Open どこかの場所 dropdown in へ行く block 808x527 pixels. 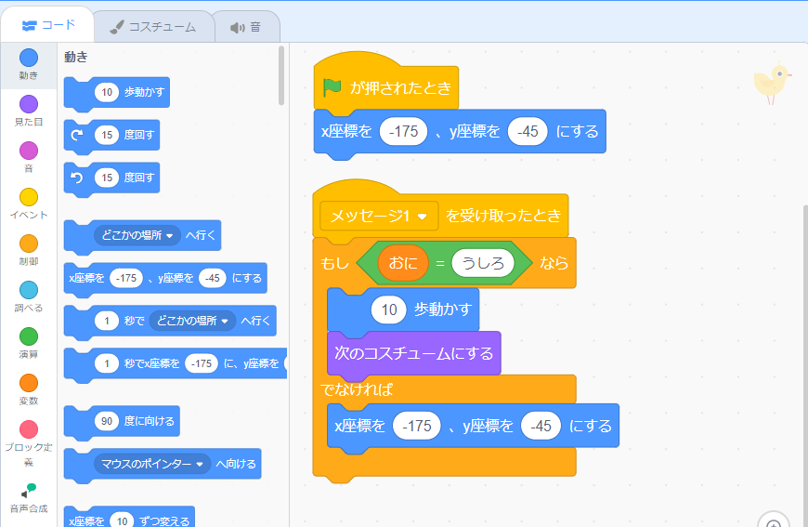pyautogui.click(x=137, y=235)
